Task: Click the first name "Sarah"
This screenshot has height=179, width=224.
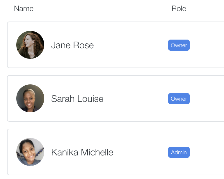Action: point(63,99)
